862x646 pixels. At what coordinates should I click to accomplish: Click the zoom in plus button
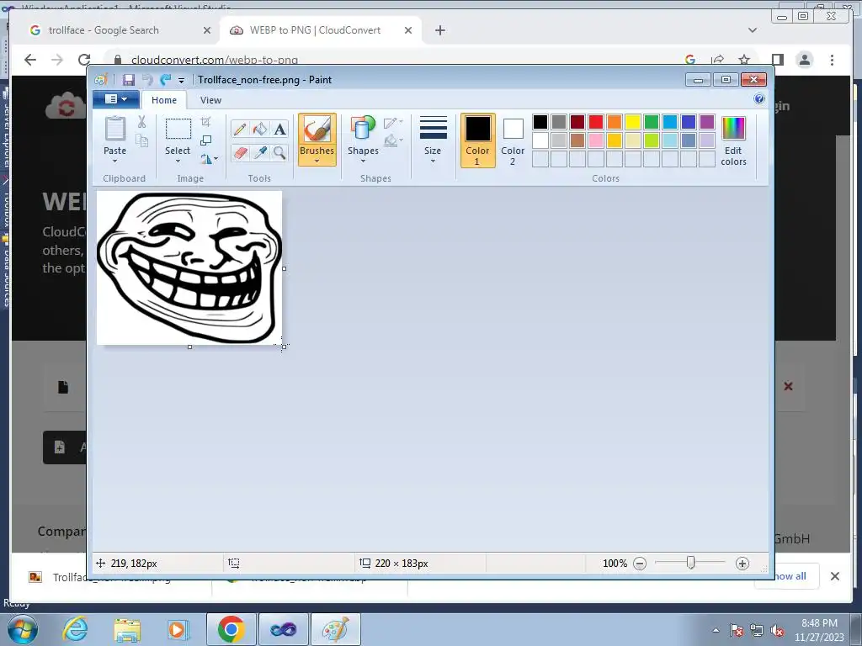pyautogui.click(x=742, y=563)
